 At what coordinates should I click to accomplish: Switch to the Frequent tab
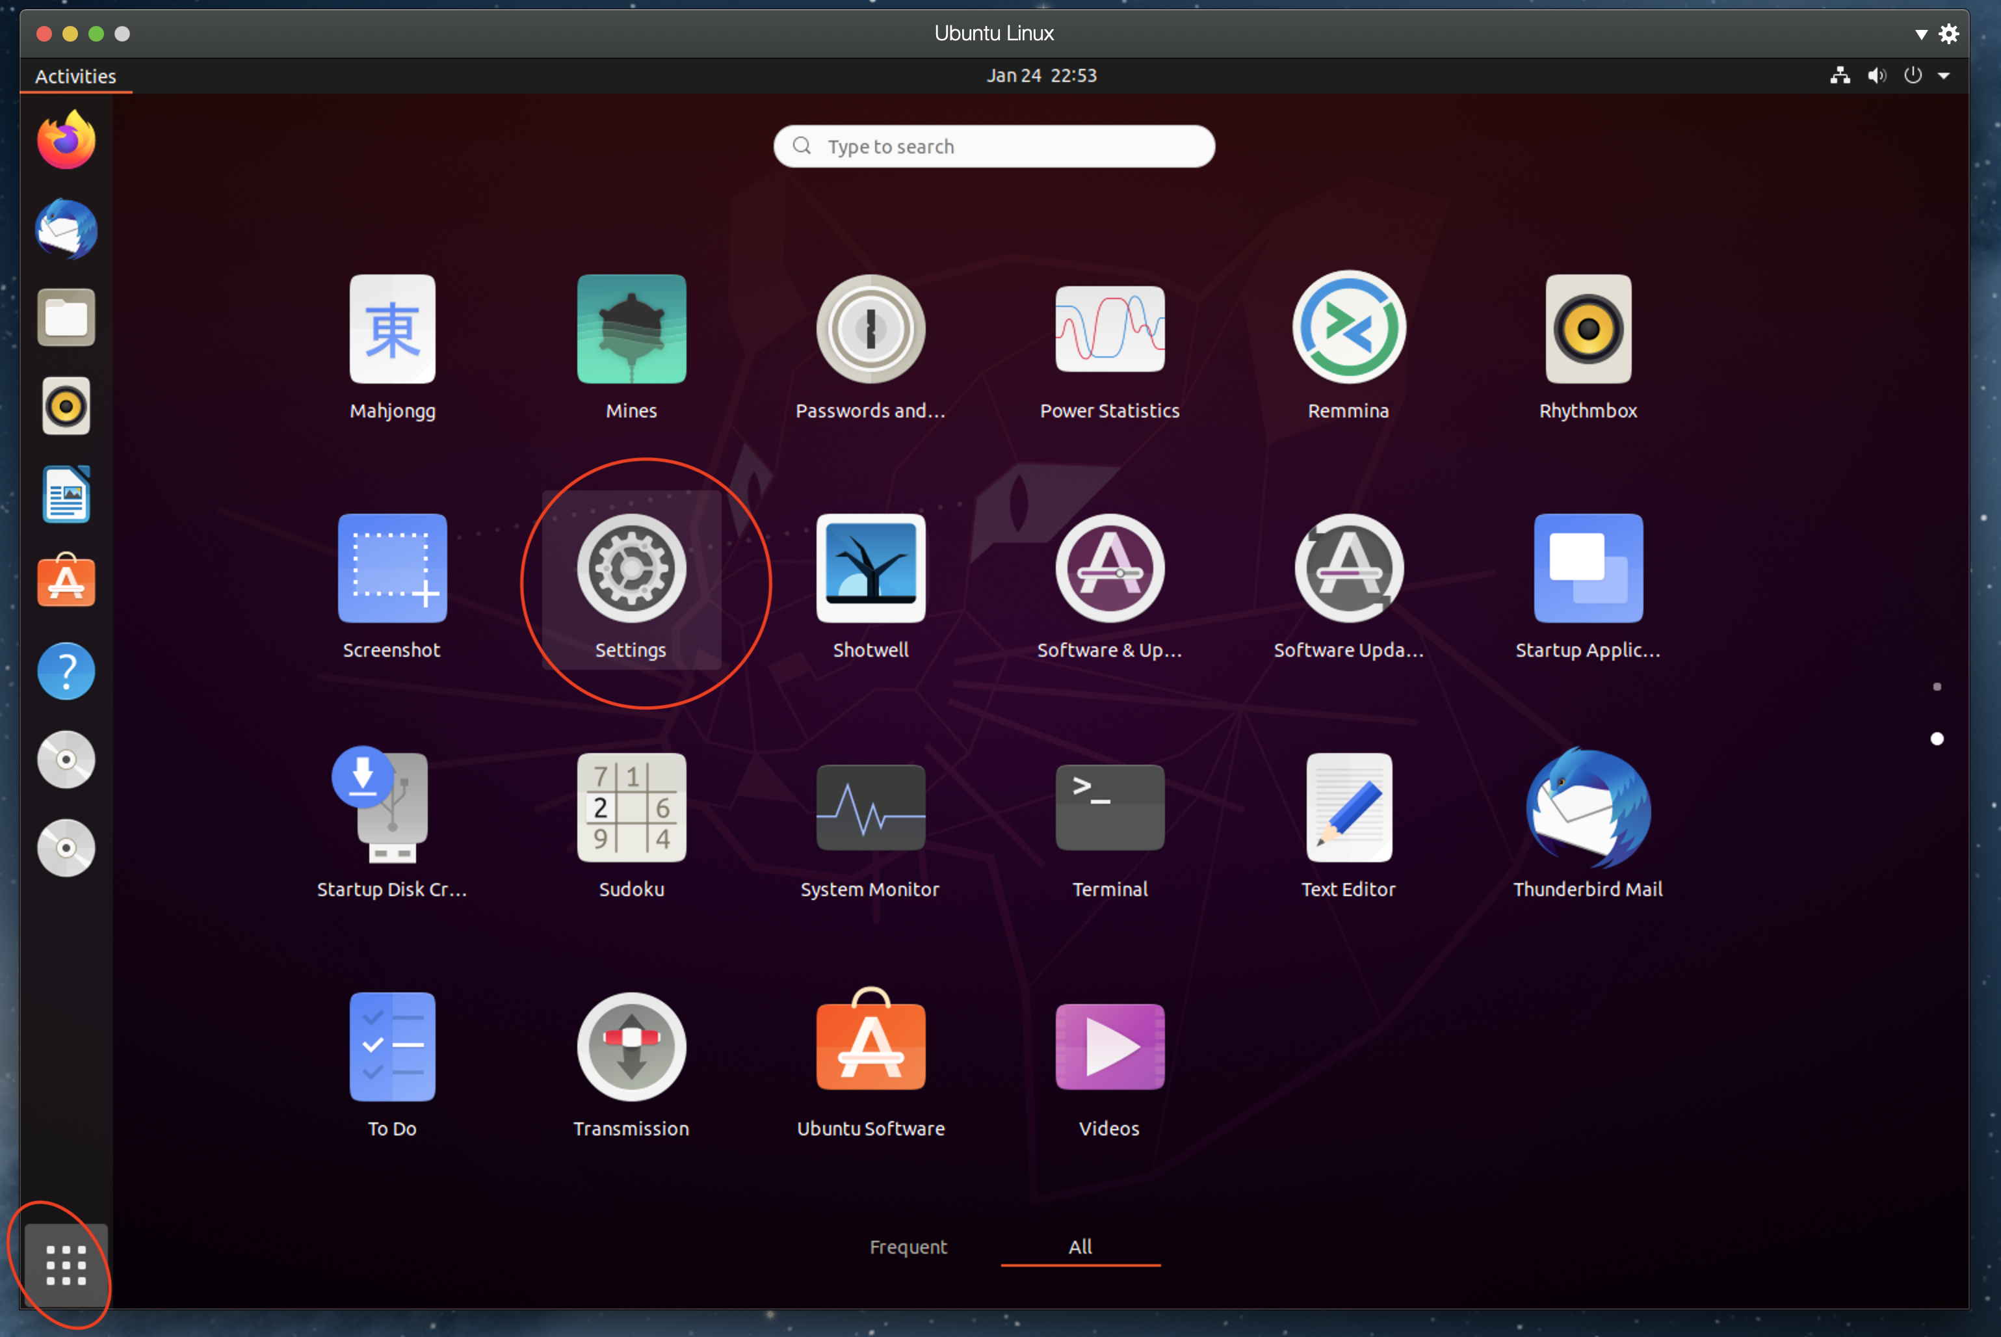(x=908, y=1247)
